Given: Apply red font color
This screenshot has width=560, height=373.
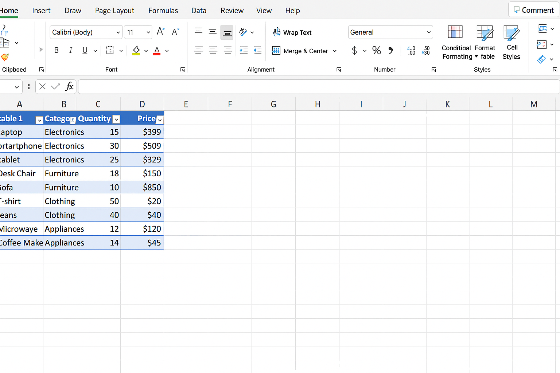Looking at the screenshot, I should click(157, 50).
